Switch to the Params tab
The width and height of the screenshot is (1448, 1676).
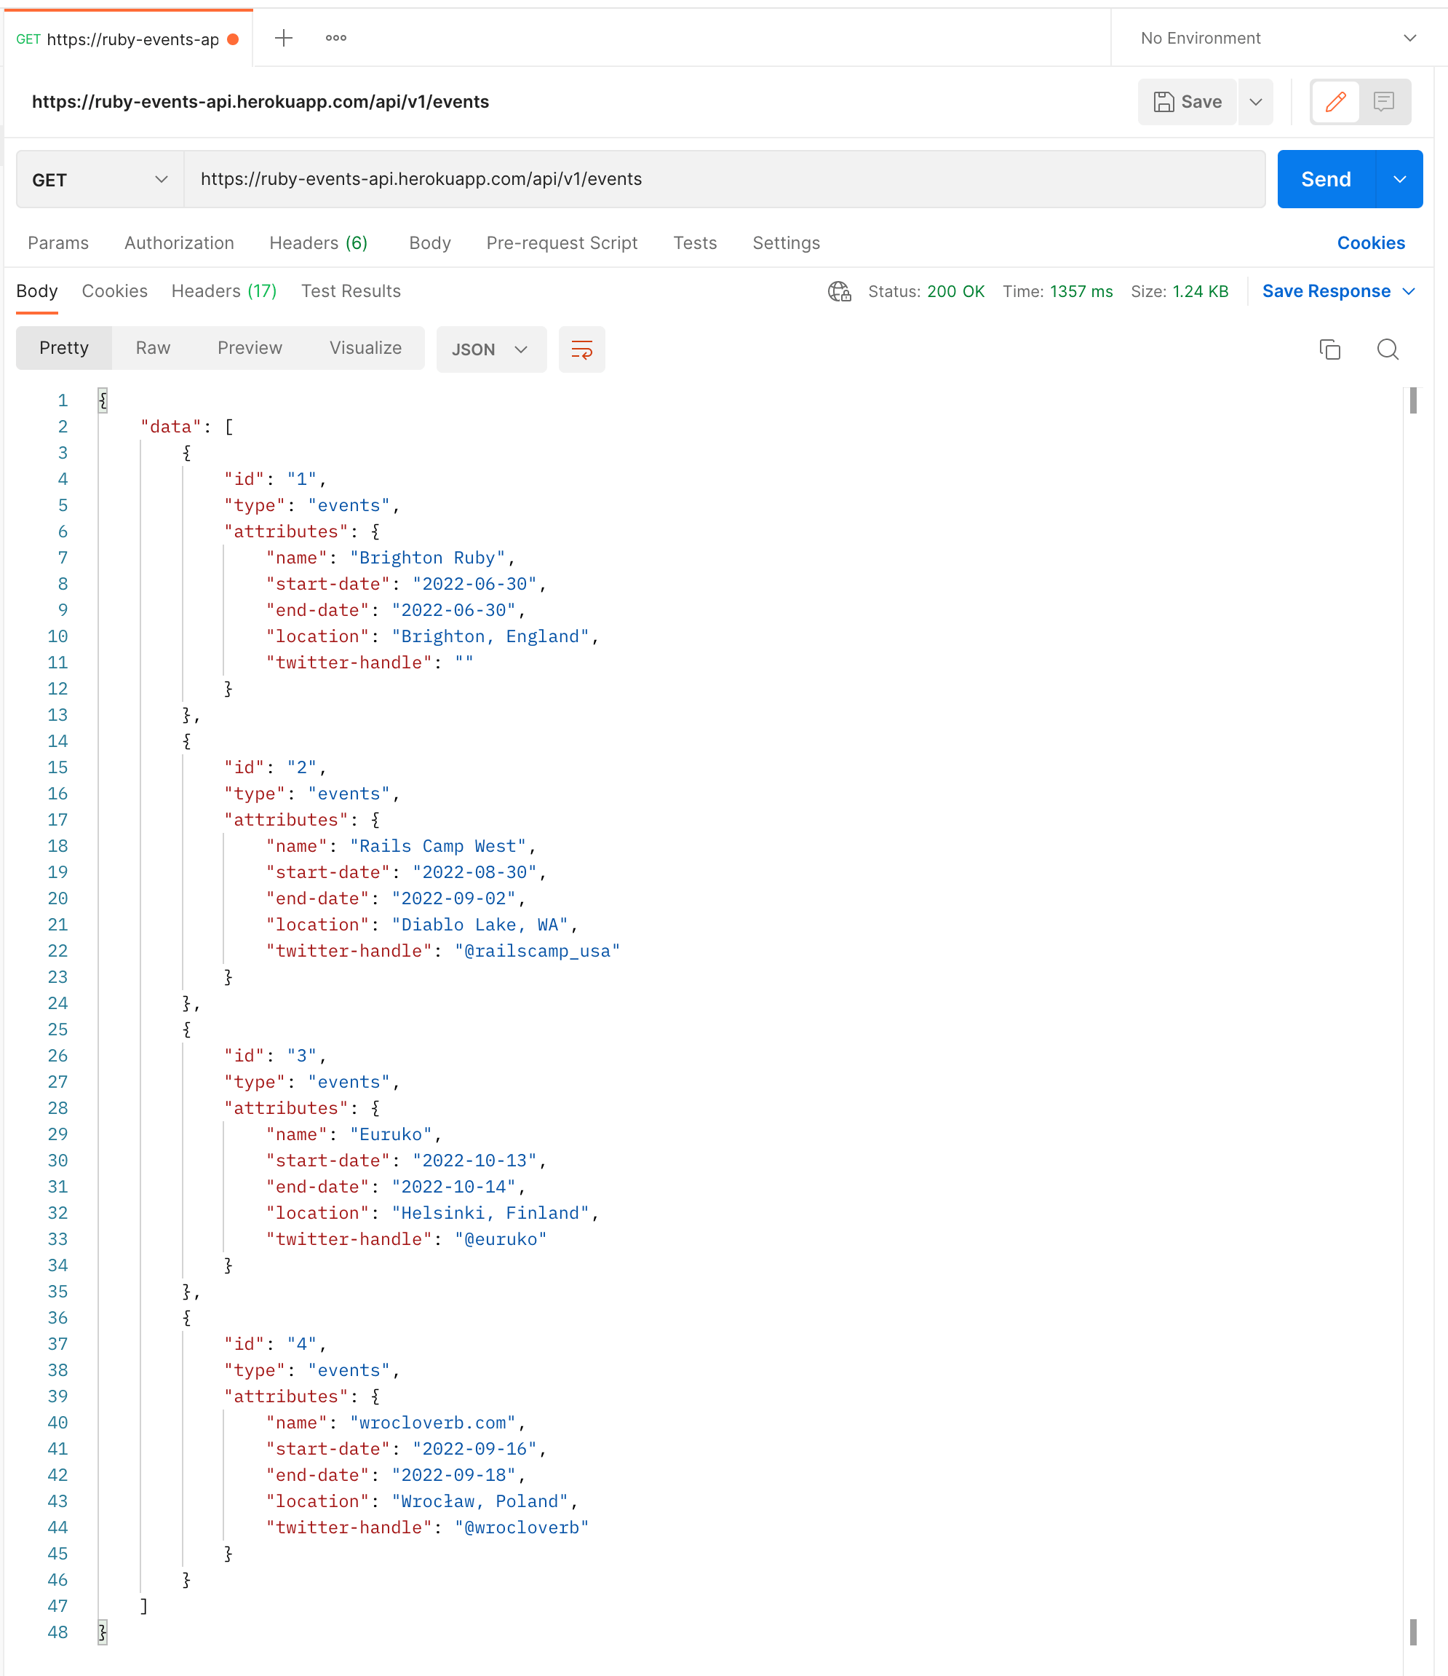(x=58, y=243)
